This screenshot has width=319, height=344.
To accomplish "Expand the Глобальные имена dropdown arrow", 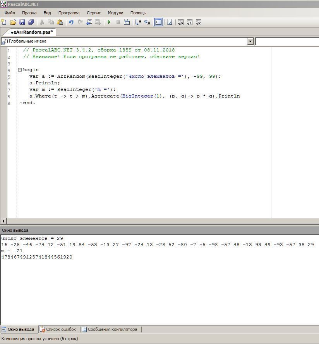I will click(250, 41).
